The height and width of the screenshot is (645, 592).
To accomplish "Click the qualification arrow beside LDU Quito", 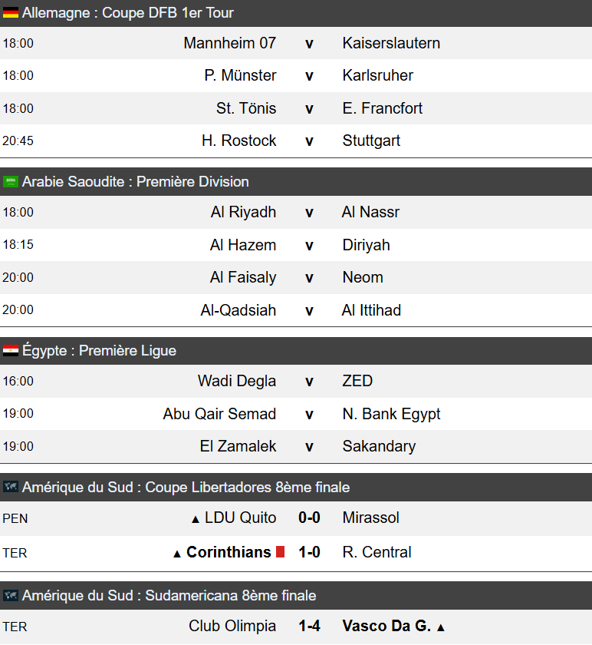I will pyautogui.click(x=196, y=520).
